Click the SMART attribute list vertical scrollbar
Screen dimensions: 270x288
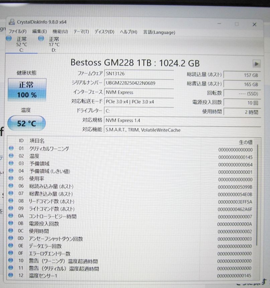(x=258, y=195)
